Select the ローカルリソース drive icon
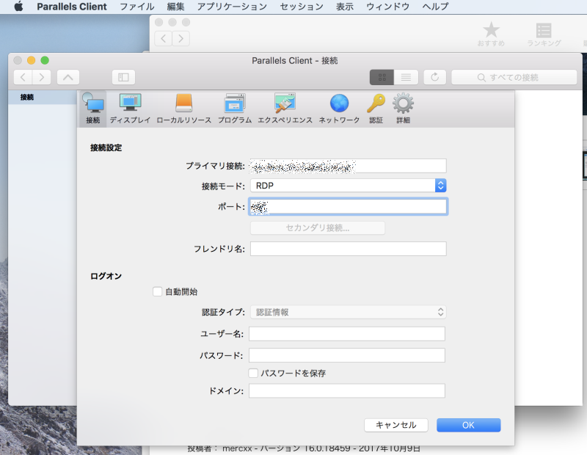 183,104
